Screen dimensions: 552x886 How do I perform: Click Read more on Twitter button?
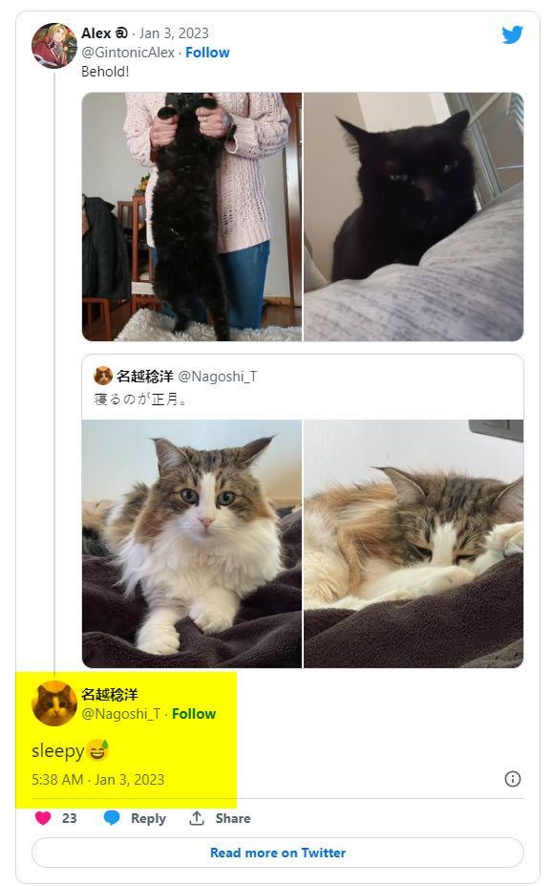[278, 853]
